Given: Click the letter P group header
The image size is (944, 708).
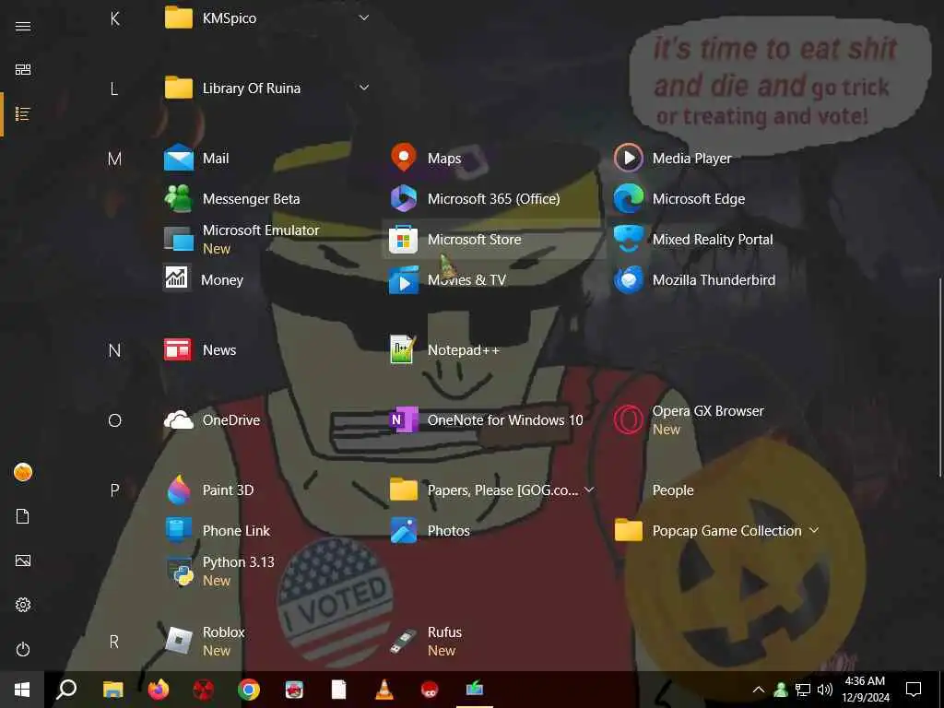Looking at the screenshot, I should click(x=114, y=490).
